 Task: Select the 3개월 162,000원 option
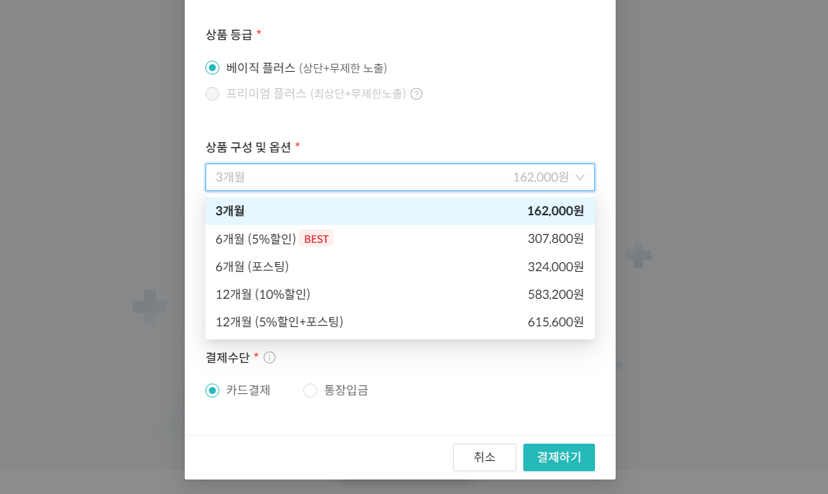click(400, 211)
